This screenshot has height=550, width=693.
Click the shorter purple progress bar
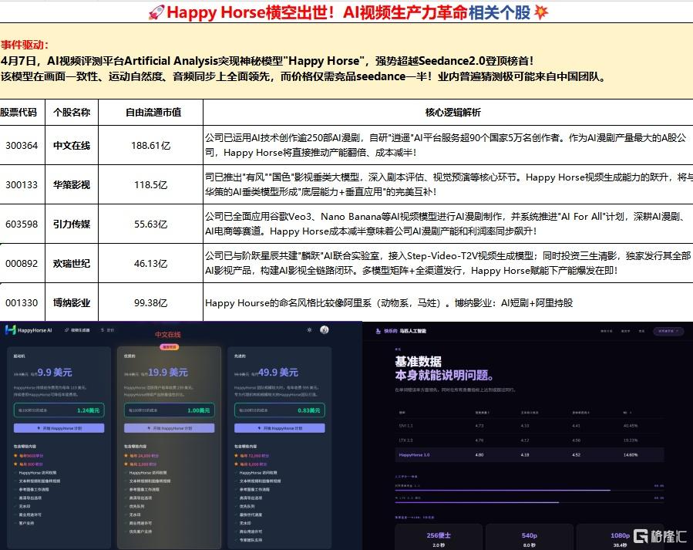click(477, 502)
